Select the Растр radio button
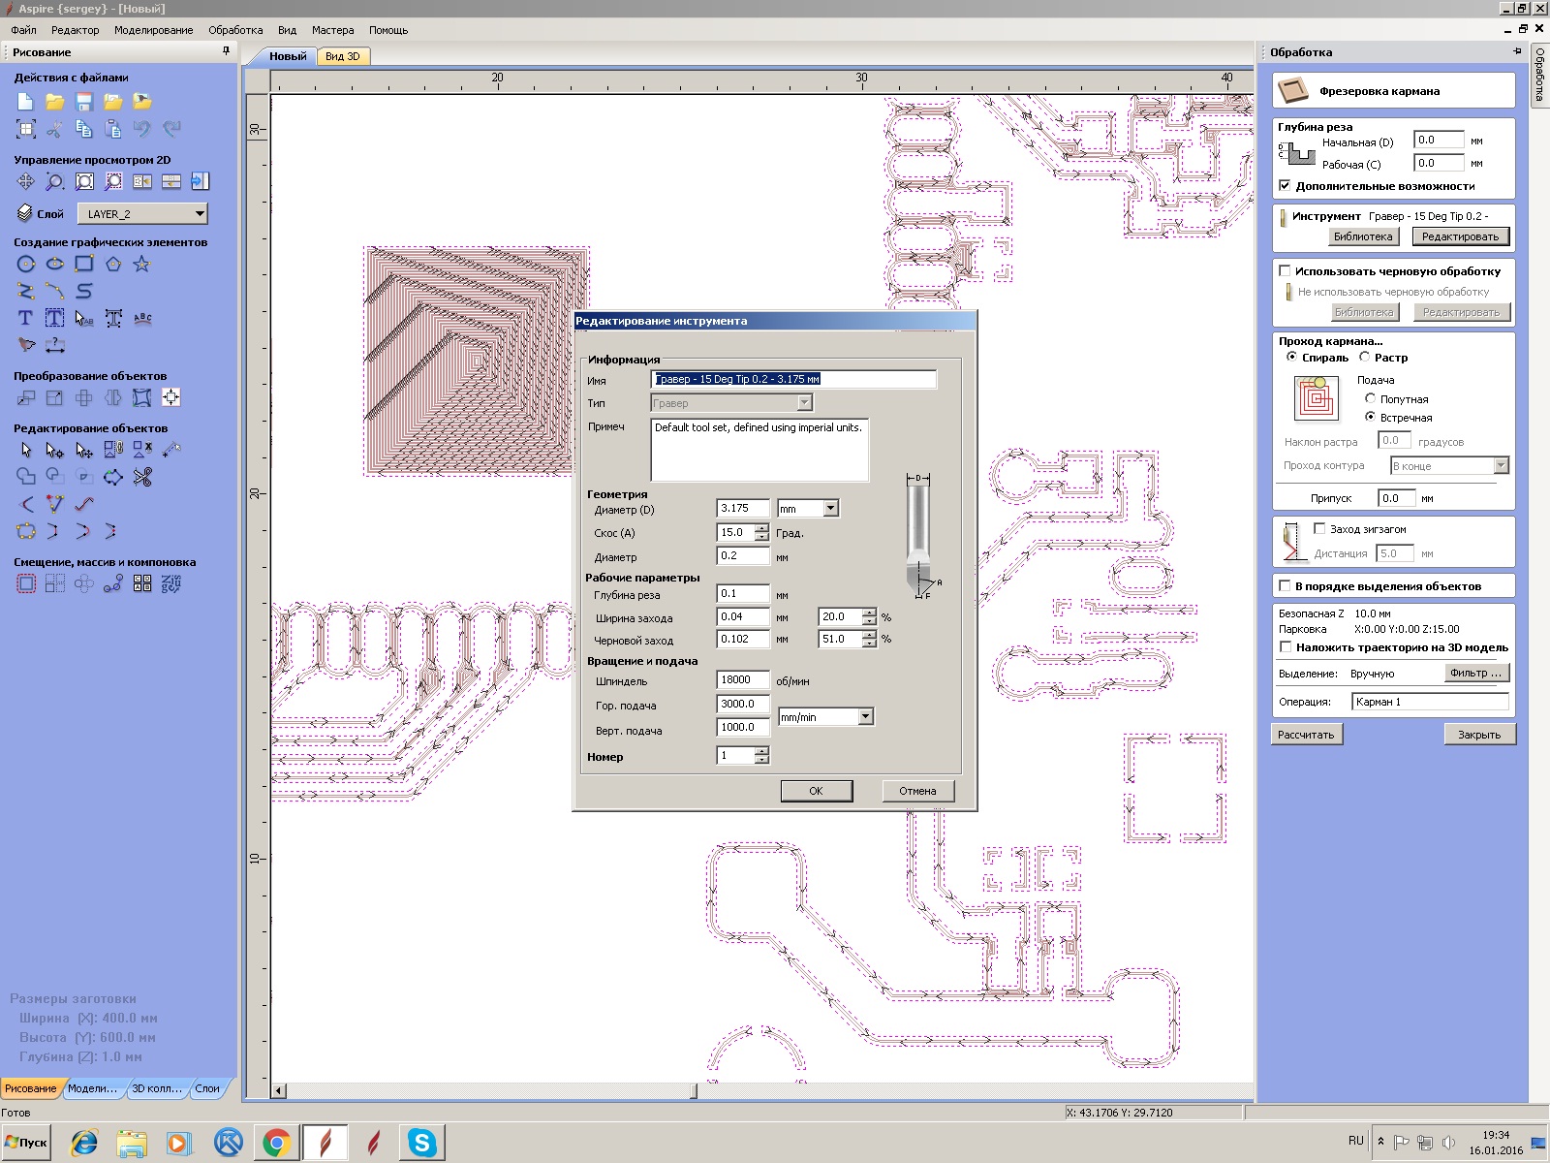The width and height of the screenshot is (1550, 1163). (x=1364, y=358)
